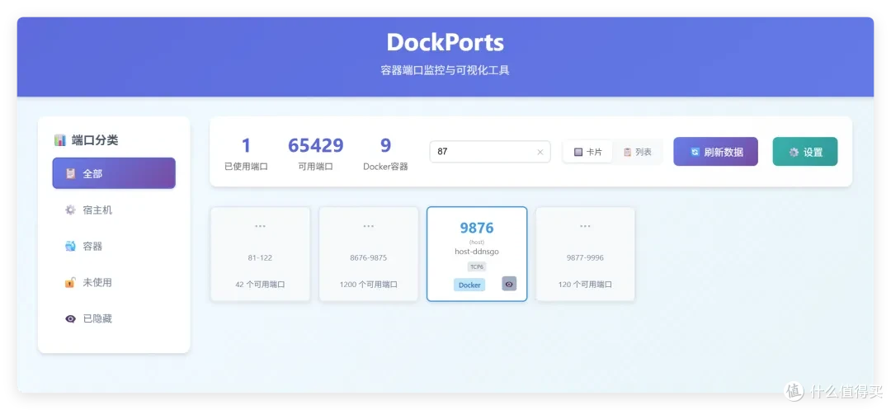The height and width of the screenshot is (410, 891).
Task: Open the 宿主机 category
Action: point(114,210)
